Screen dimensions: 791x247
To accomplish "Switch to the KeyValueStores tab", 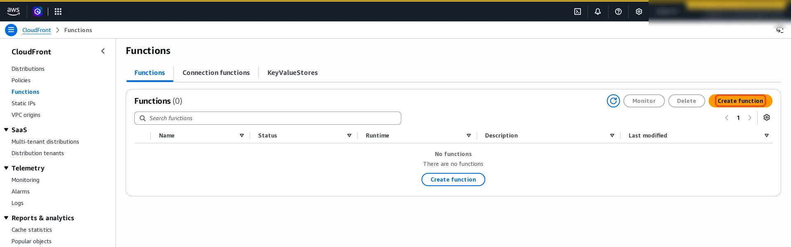I will coord(293,73).
